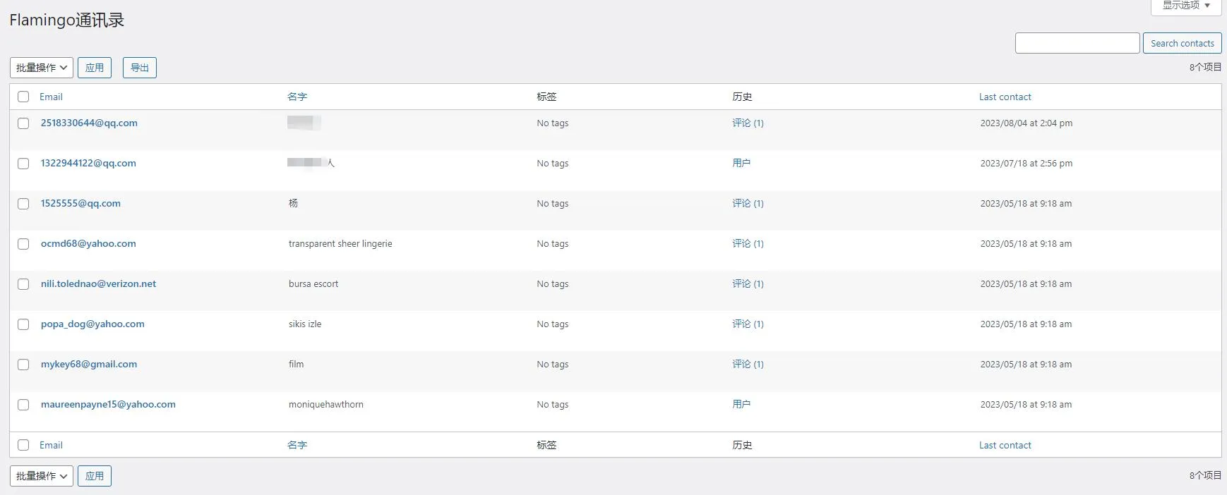Click the 导出 export button

pyautogui.click(x=139, y=68)
